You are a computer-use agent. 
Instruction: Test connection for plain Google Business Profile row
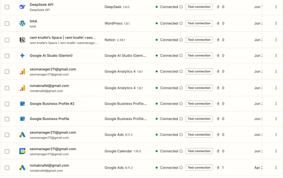(x=199, y=119)
